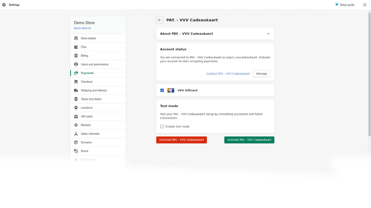Click the Demo Store title
Screen dimensions: 371x208
(84, 23)
